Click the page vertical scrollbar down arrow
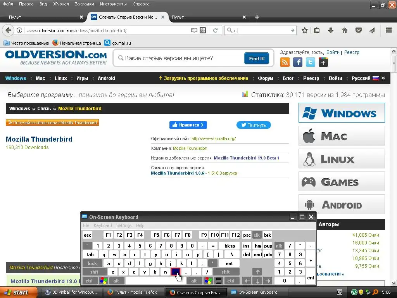Image resolution: width=397 pixels, height=298 pixels. click(x=394, y=283)
